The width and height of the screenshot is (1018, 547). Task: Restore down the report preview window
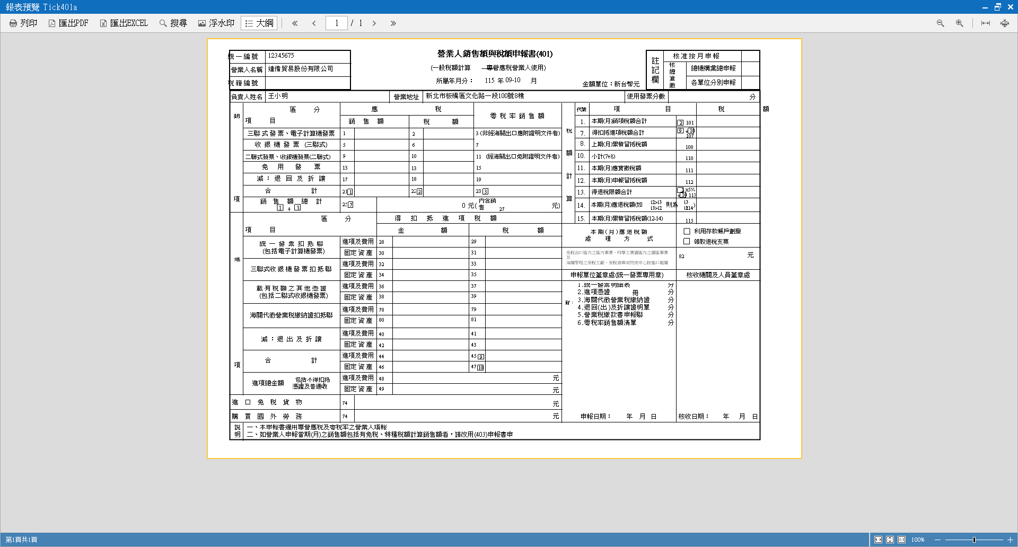pyautogui.click(x=997, y=7)
